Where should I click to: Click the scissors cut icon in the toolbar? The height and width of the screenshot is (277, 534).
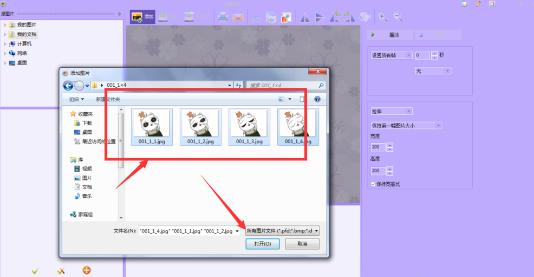256,17
